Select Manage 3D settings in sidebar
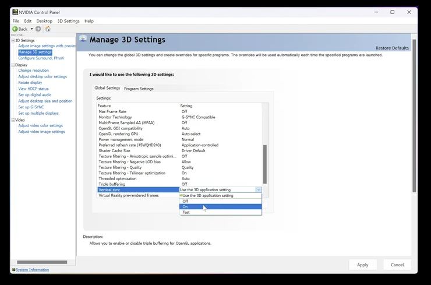431x285 pixels. tap(35, 52)
